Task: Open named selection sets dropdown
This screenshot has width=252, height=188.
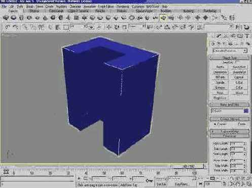Action: pos(219,27)
